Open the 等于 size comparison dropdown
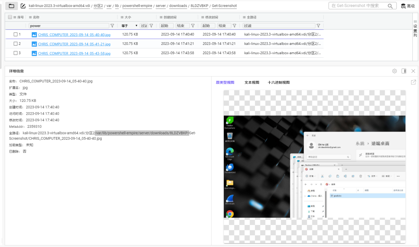This screenshot has height=247, width=419. (x=129, y=26)
